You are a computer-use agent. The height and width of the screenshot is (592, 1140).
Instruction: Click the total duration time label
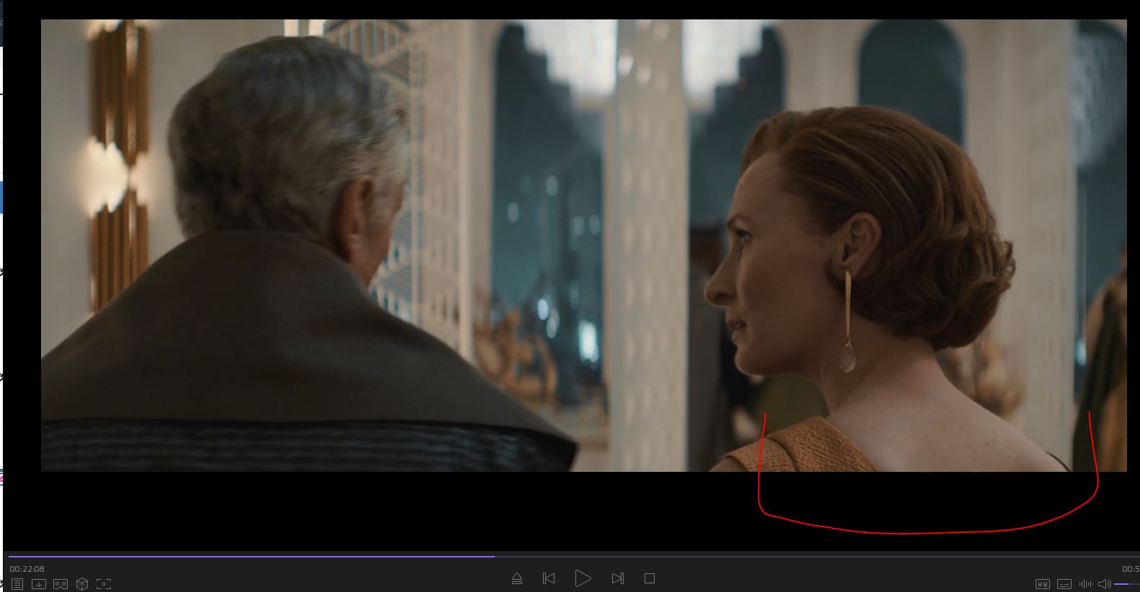[1130, 569]
